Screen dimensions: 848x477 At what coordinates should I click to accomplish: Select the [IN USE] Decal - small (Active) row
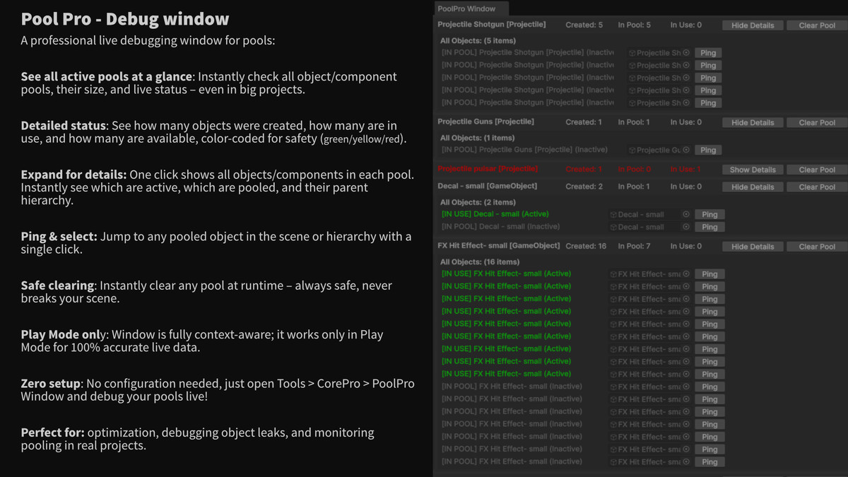point(495,214)
